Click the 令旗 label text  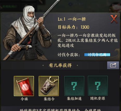click(24, 99)
